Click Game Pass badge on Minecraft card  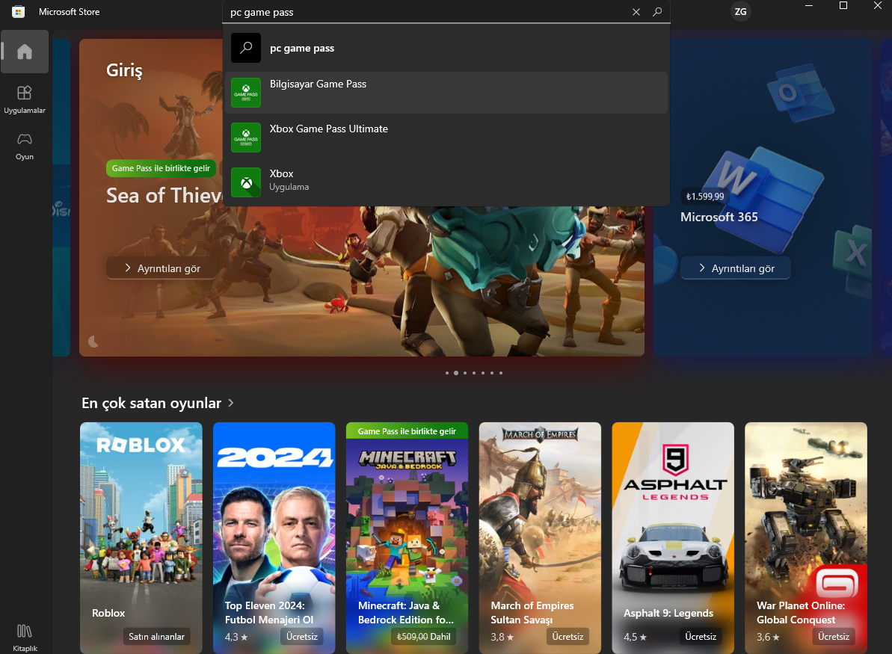pyautogui.click(x=407, y=431)
